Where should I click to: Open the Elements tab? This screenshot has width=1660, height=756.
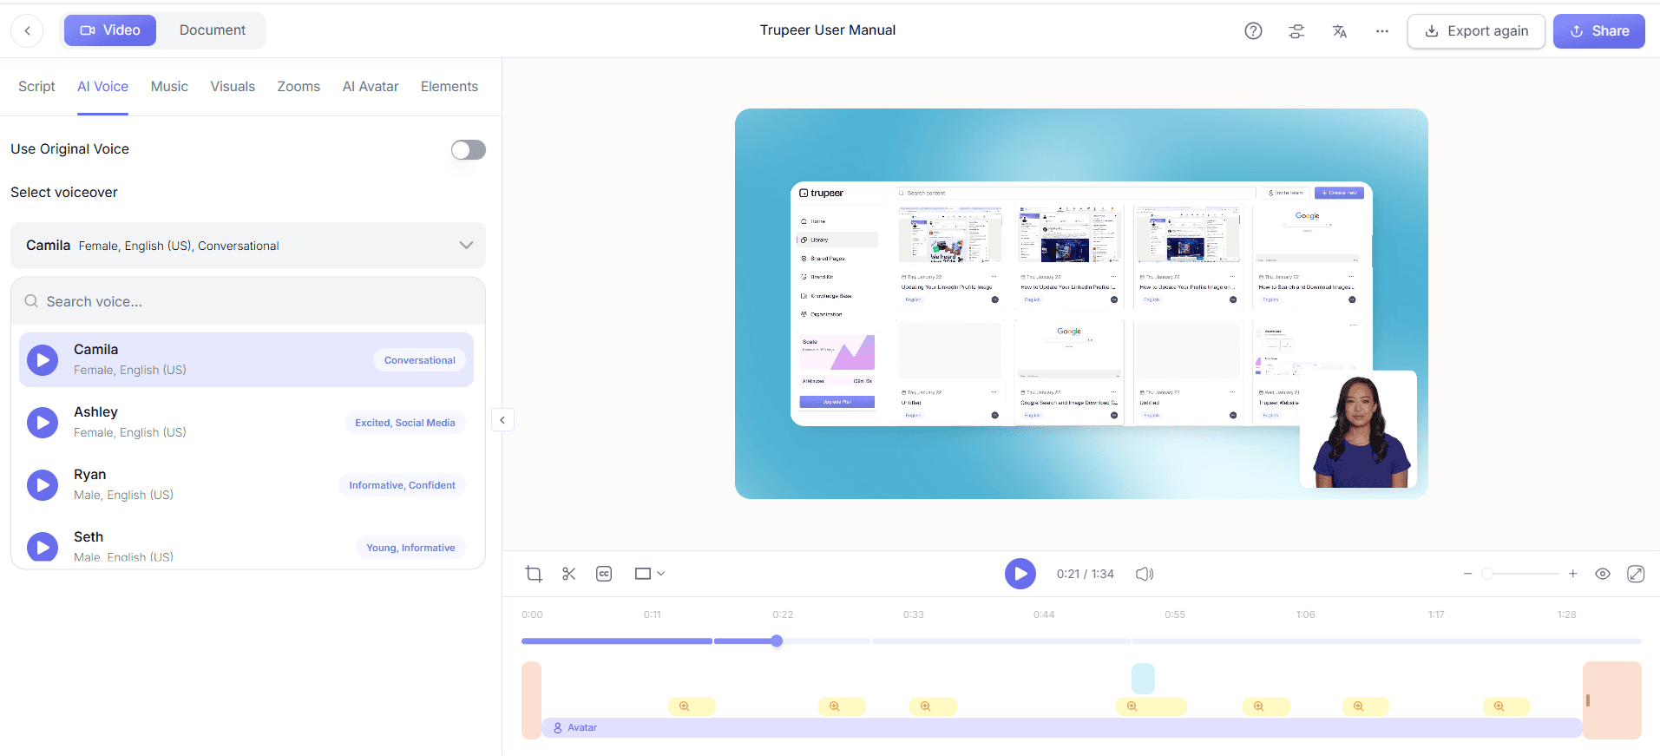click(x=449, y=87)
